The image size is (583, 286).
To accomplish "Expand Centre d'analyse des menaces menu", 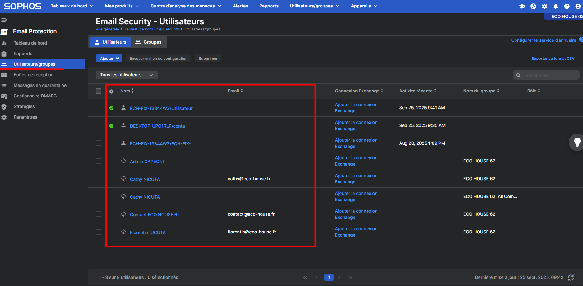I will (x=186, y=6).
